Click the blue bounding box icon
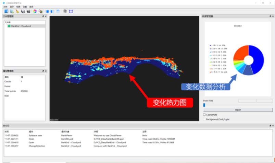The width and height of the screenshot is (275, 163). [x=71, y=11]
